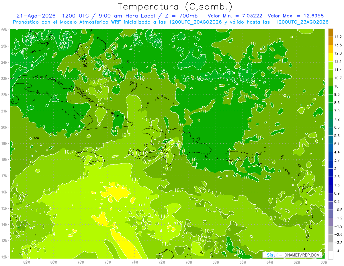Click the 15N latitude axis label
This screenshot has width=344, height=266.
(x=4, y=208)
